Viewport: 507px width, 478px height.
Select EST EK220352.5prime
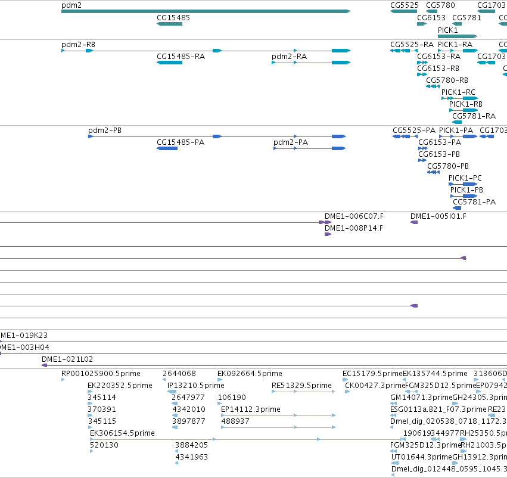[x=90, y=392]
